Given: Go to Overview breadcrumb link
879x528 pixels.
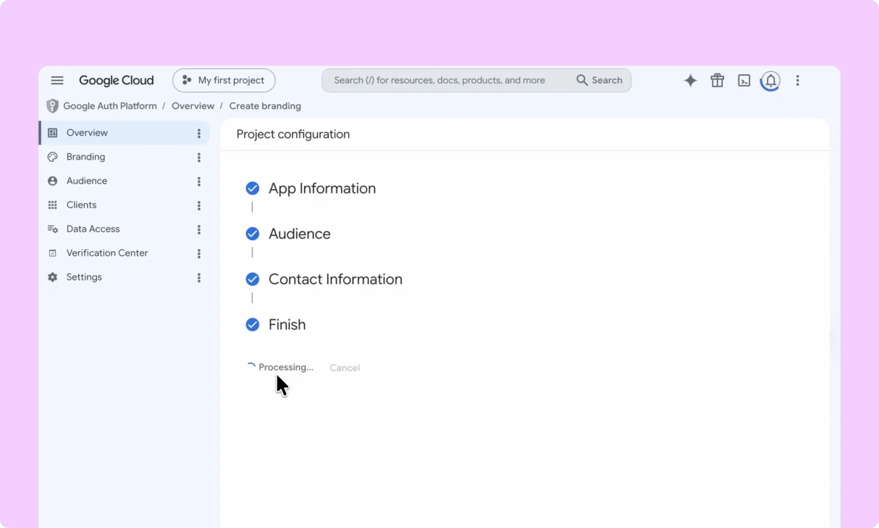Looking at the screenshot, I should click(193, 106).
